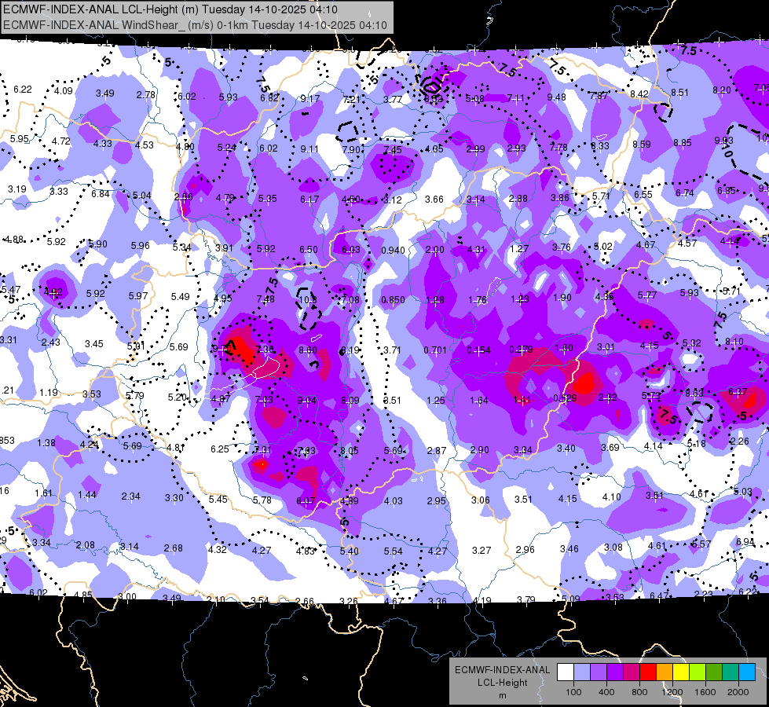
Task: Click the grid value 8.42
Action: pos(639,93)
